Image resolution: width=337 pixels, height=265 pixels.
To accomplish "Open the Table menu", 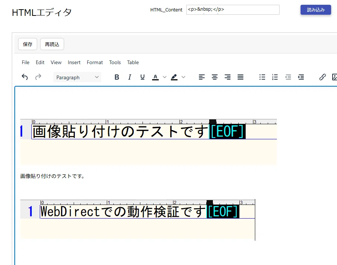I will point(133,62).
